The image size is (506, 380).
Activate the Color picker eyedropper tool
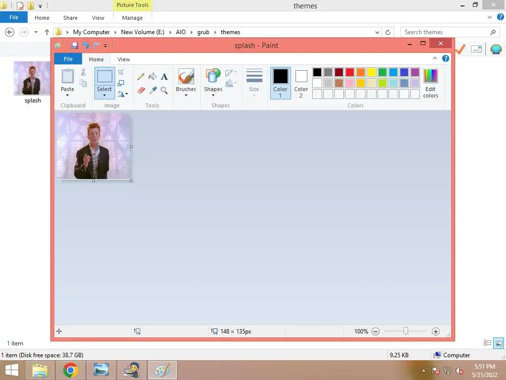tap(153, 90)
